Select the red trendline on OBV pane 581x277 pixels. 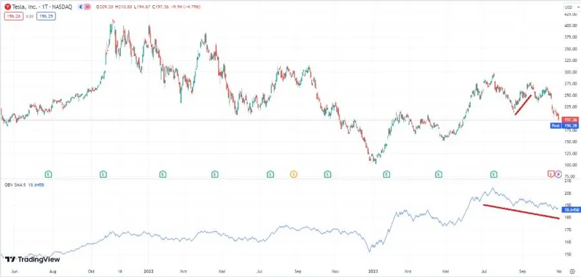pos(522,211)
